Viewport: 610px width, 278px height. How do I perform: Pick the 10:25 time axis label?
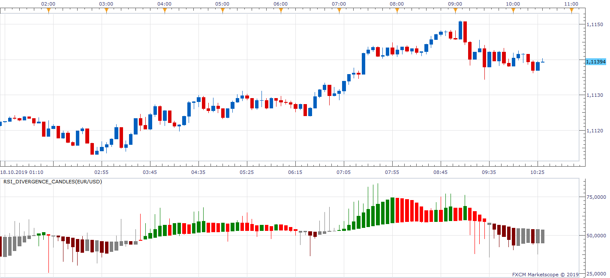(537, 172)
